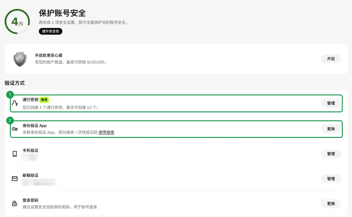Click text 若您的账户被盗，最高可获赔 $100,000
The width and height of the screenshot is (352, 217).
(x=71, y=62)
